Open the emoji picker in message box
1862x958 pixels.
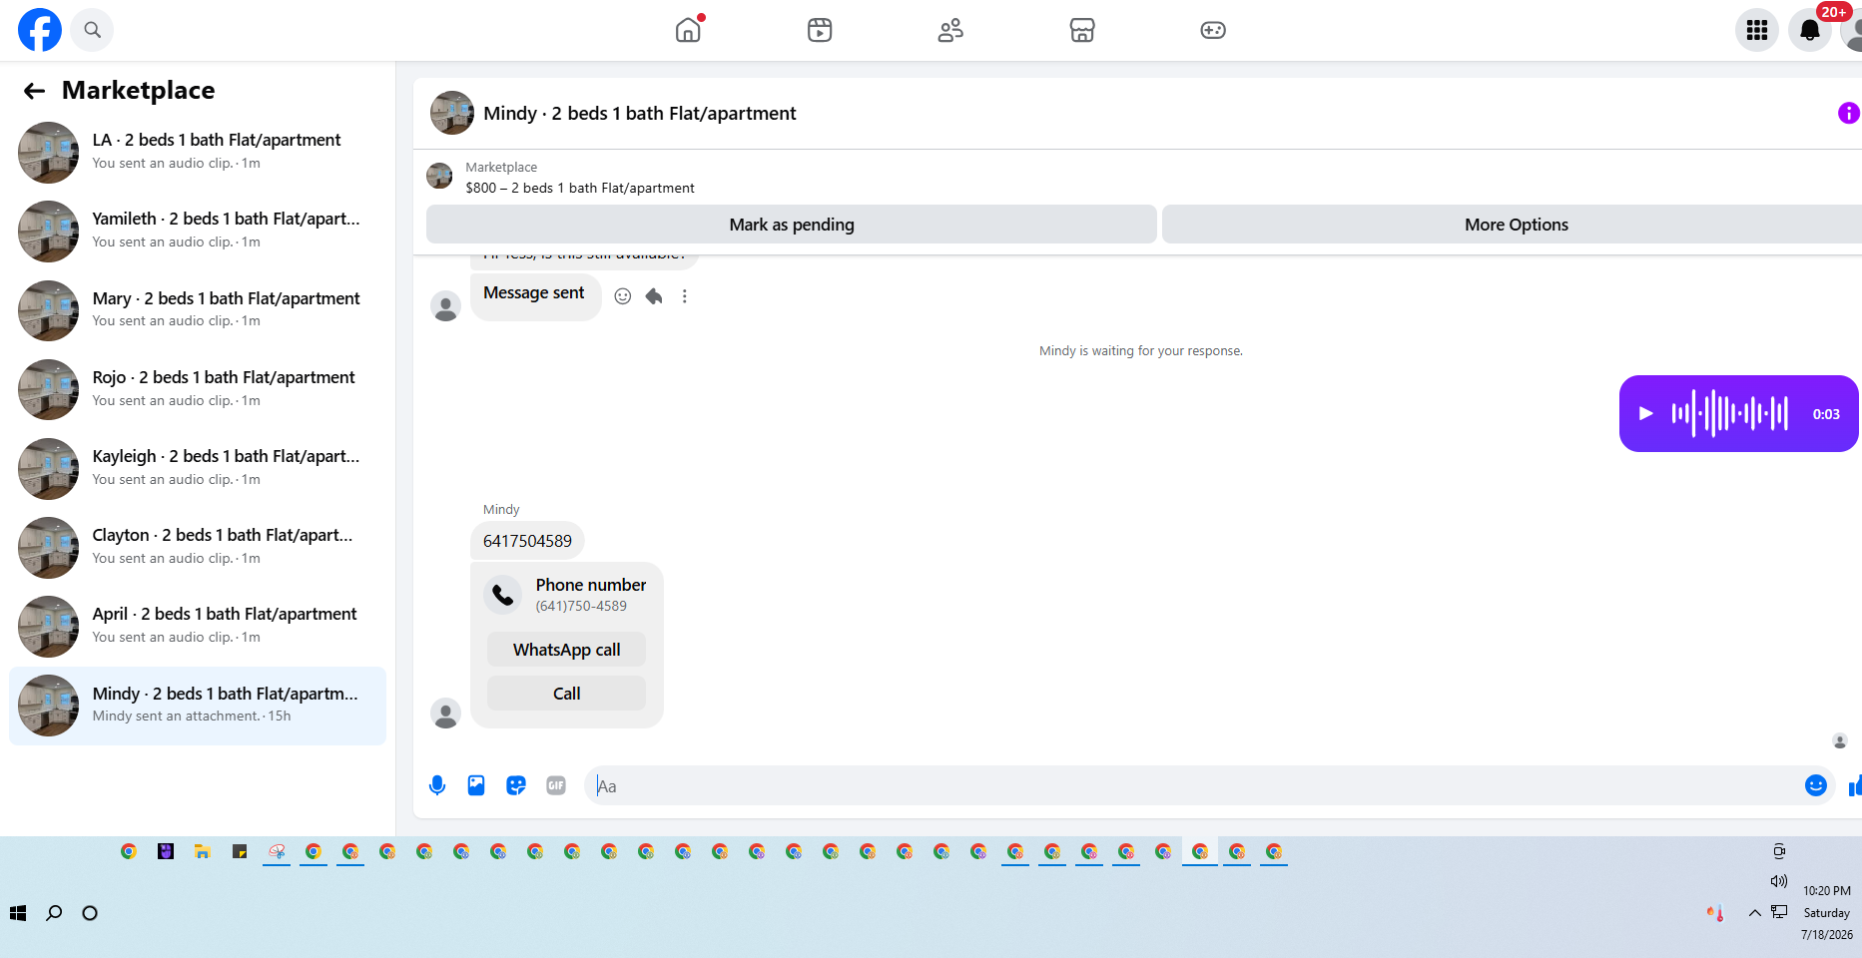click(1816, 785)
